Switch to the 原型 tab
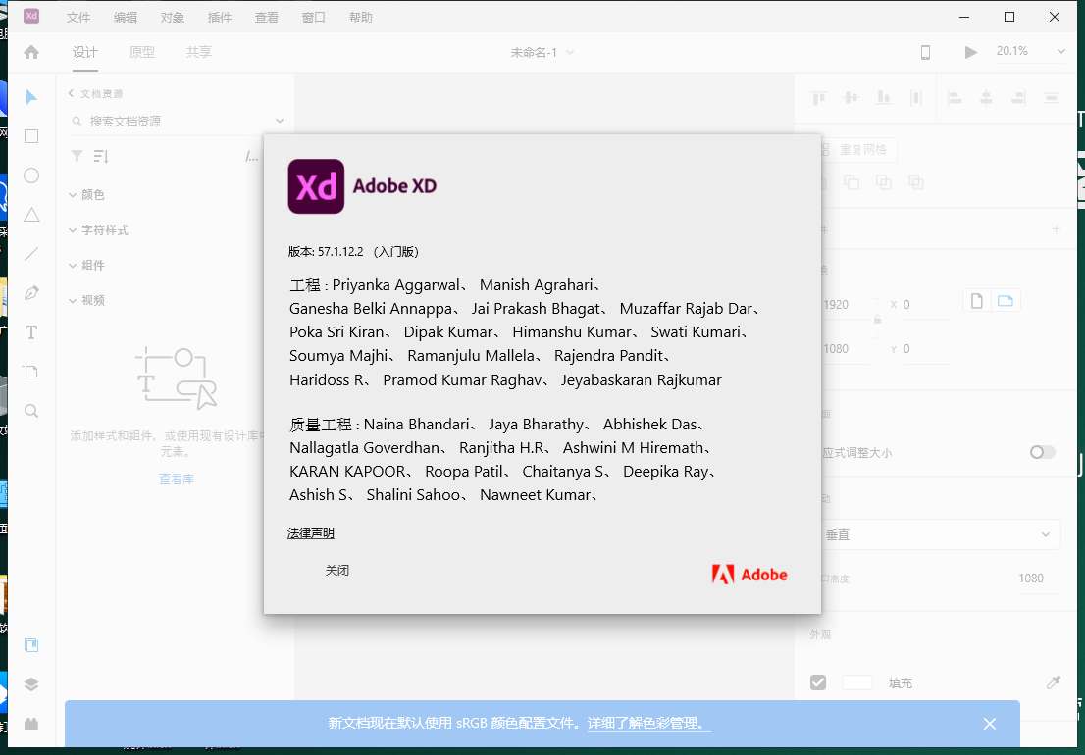 [x=142, y=53]
